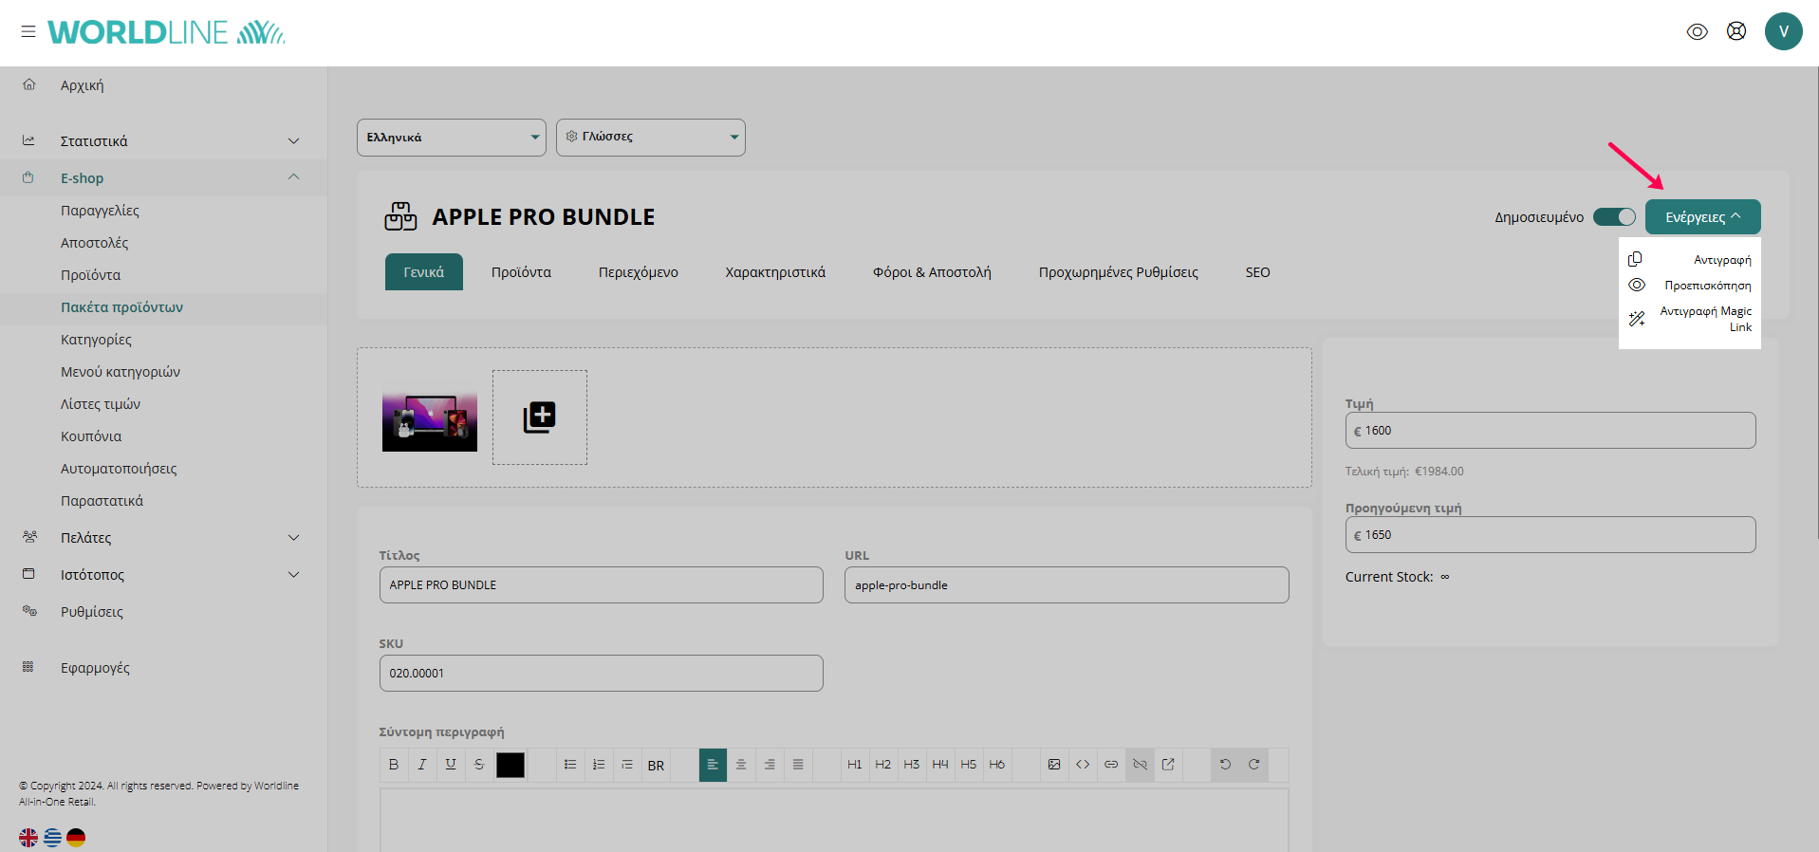The image size is (1819, 852).
Task: Open the help lifebuoy icon
Action: click(x=1735, y=31)
